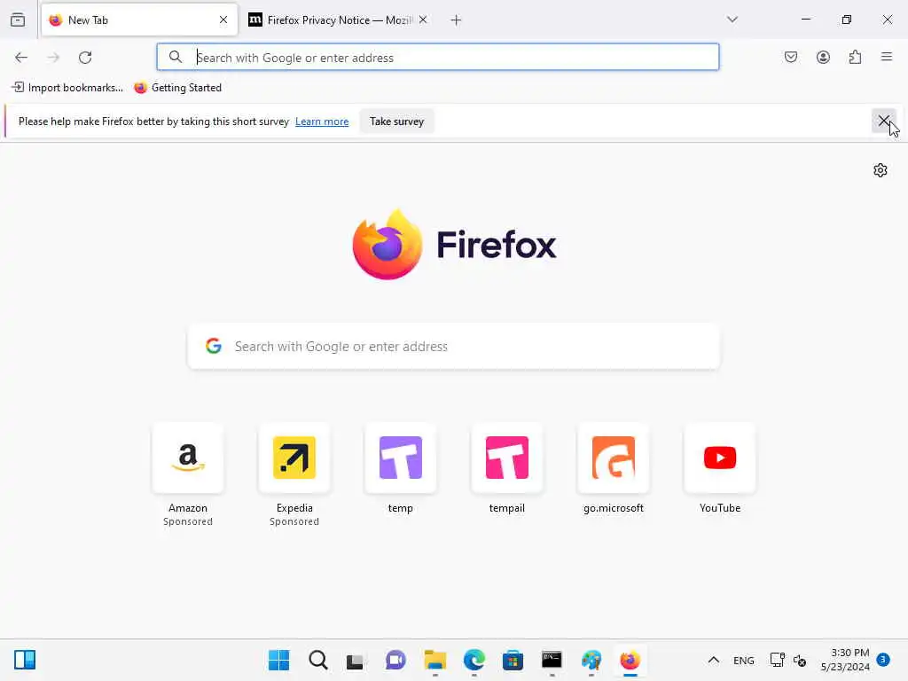This screenshot has height=681, width=908.
Task: Open Windows Widgets from taskbar
Action: pos(25,660)
